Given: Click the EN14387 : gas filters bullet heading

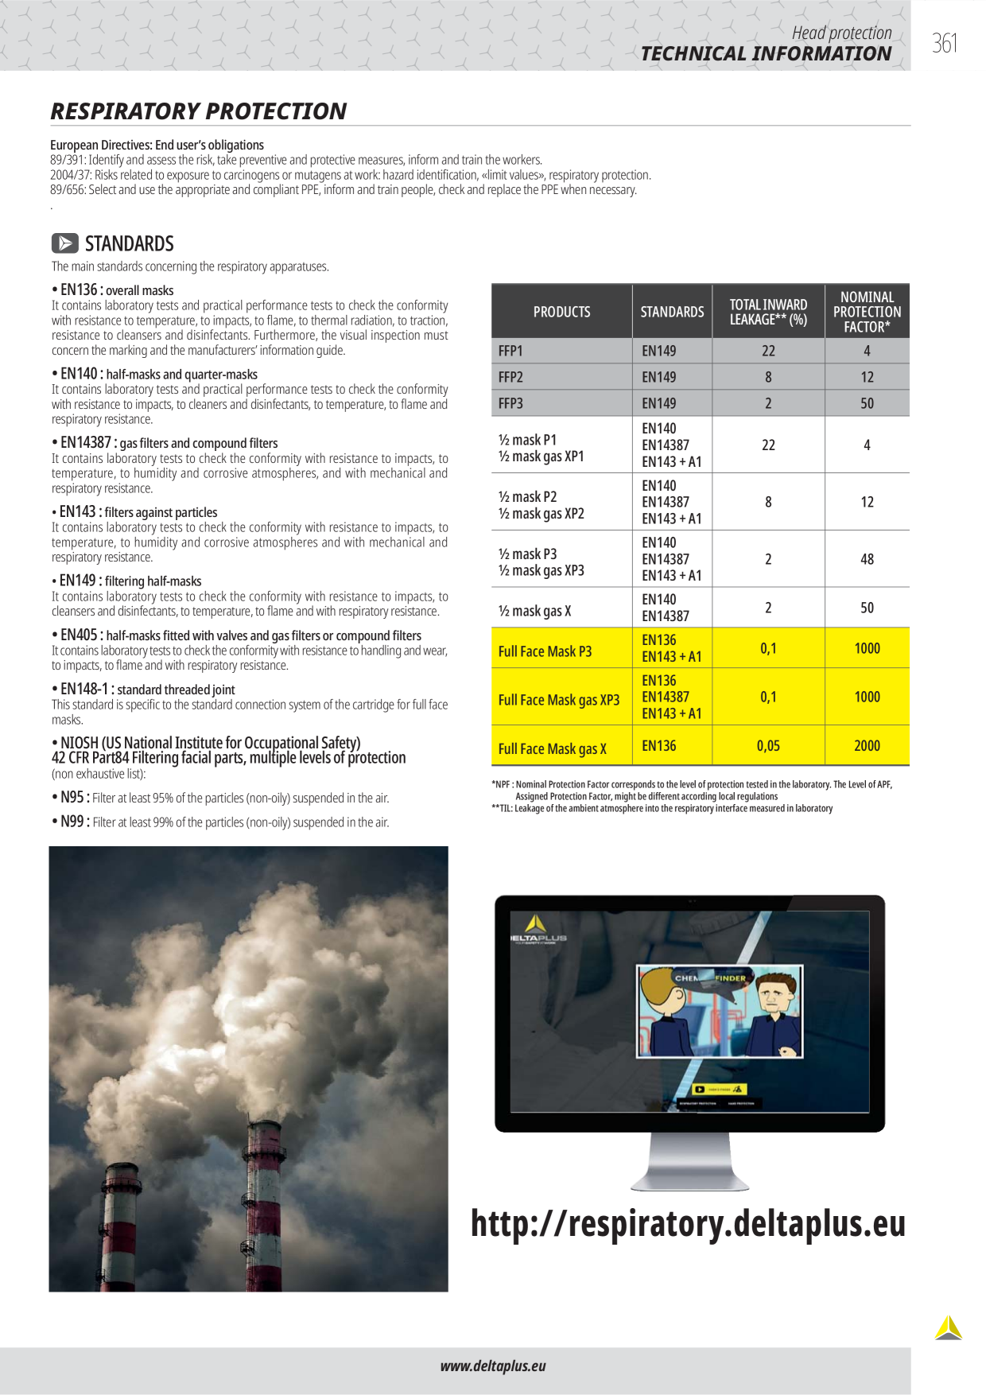Looking at the screenshot, I should [x=165, y=443].
